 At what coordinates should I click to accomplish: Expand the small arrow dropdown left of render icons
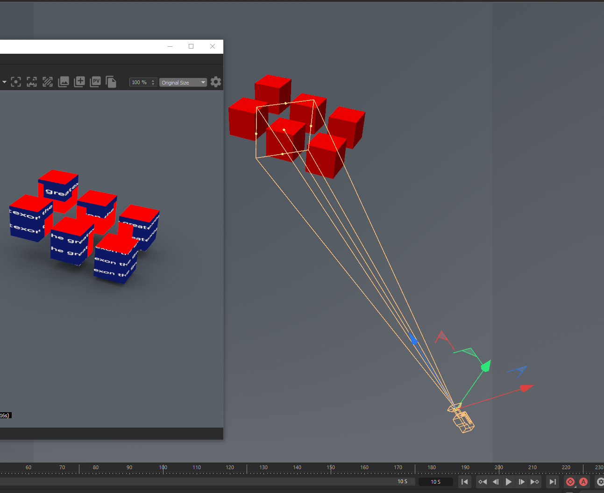tap(4, 82)
